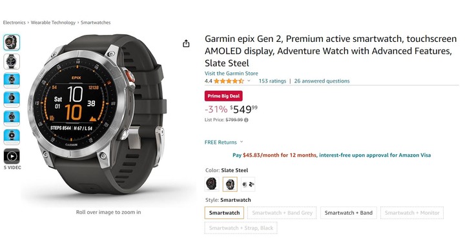Viewport: 465px width, 238px height.
Task: Choose the Smartwatch style option
Action: coord(224,213)
